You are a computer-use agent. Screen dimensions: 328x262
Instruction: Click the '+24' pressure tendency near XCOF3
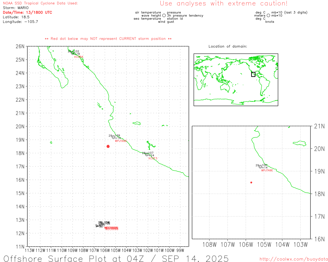tap(151, 156)
